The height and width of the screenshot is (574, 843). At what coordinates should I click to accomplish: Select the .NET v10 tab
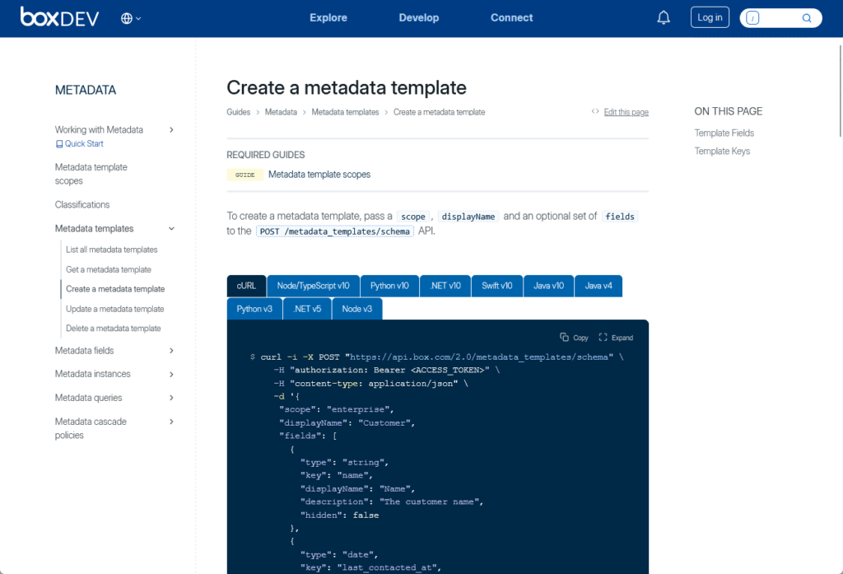(445, 286)
